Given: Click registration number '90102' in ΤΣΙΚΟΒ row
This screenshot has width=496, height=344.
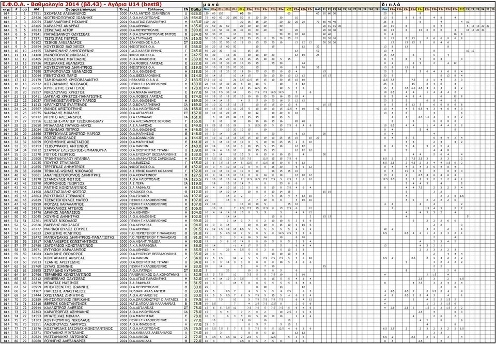Looking at the screenshot, I should pos(36,43).
